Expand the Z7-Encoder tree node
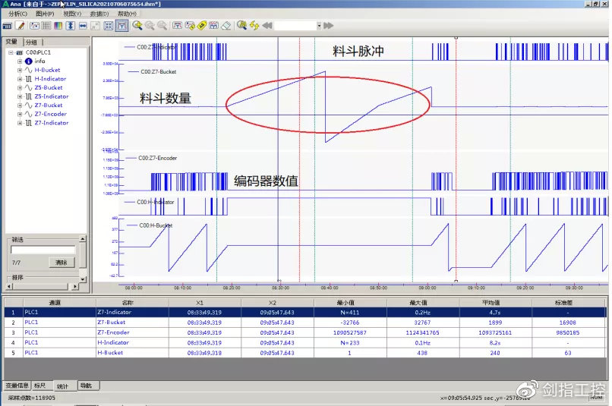 (20, 115)
